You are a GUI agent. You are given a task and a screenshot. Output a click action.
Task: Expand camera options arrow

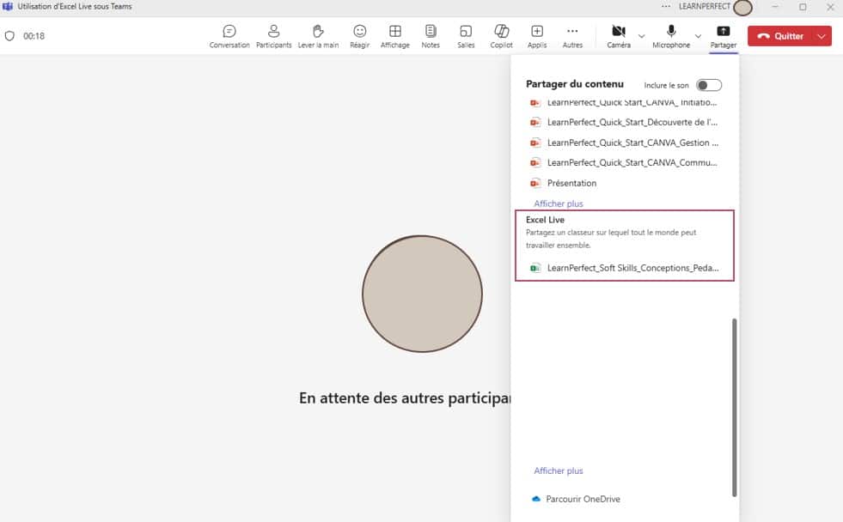click(x=641, y=36)
